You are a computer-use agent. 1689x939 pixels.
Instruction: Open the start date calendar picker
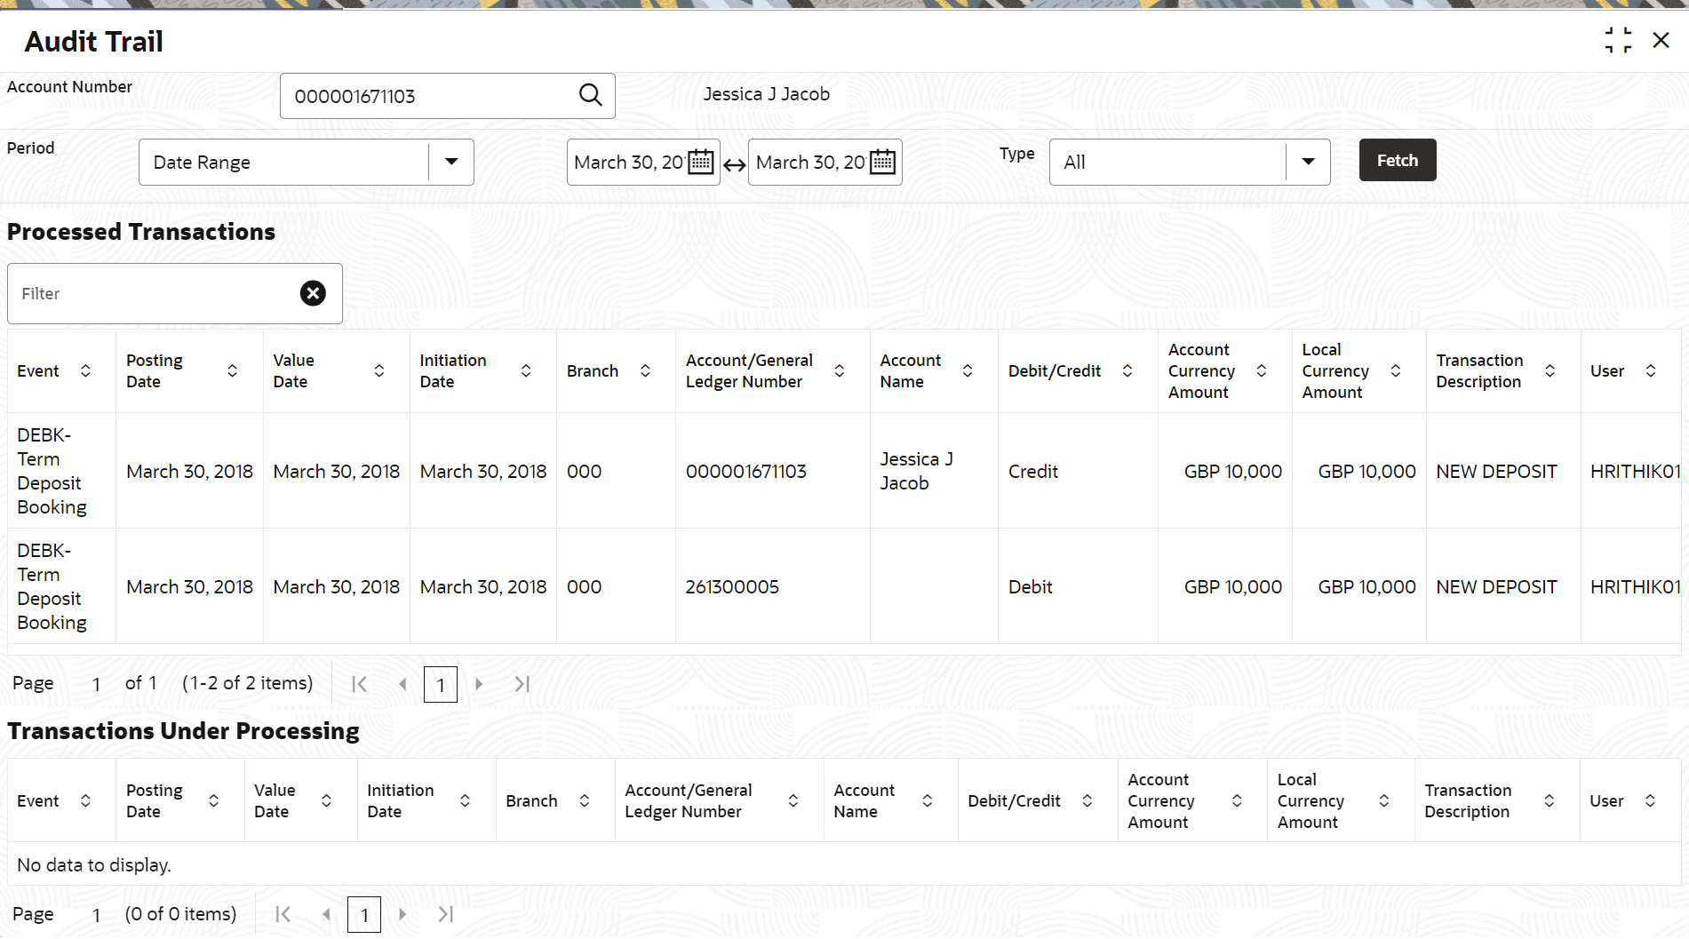coord(701,162)
